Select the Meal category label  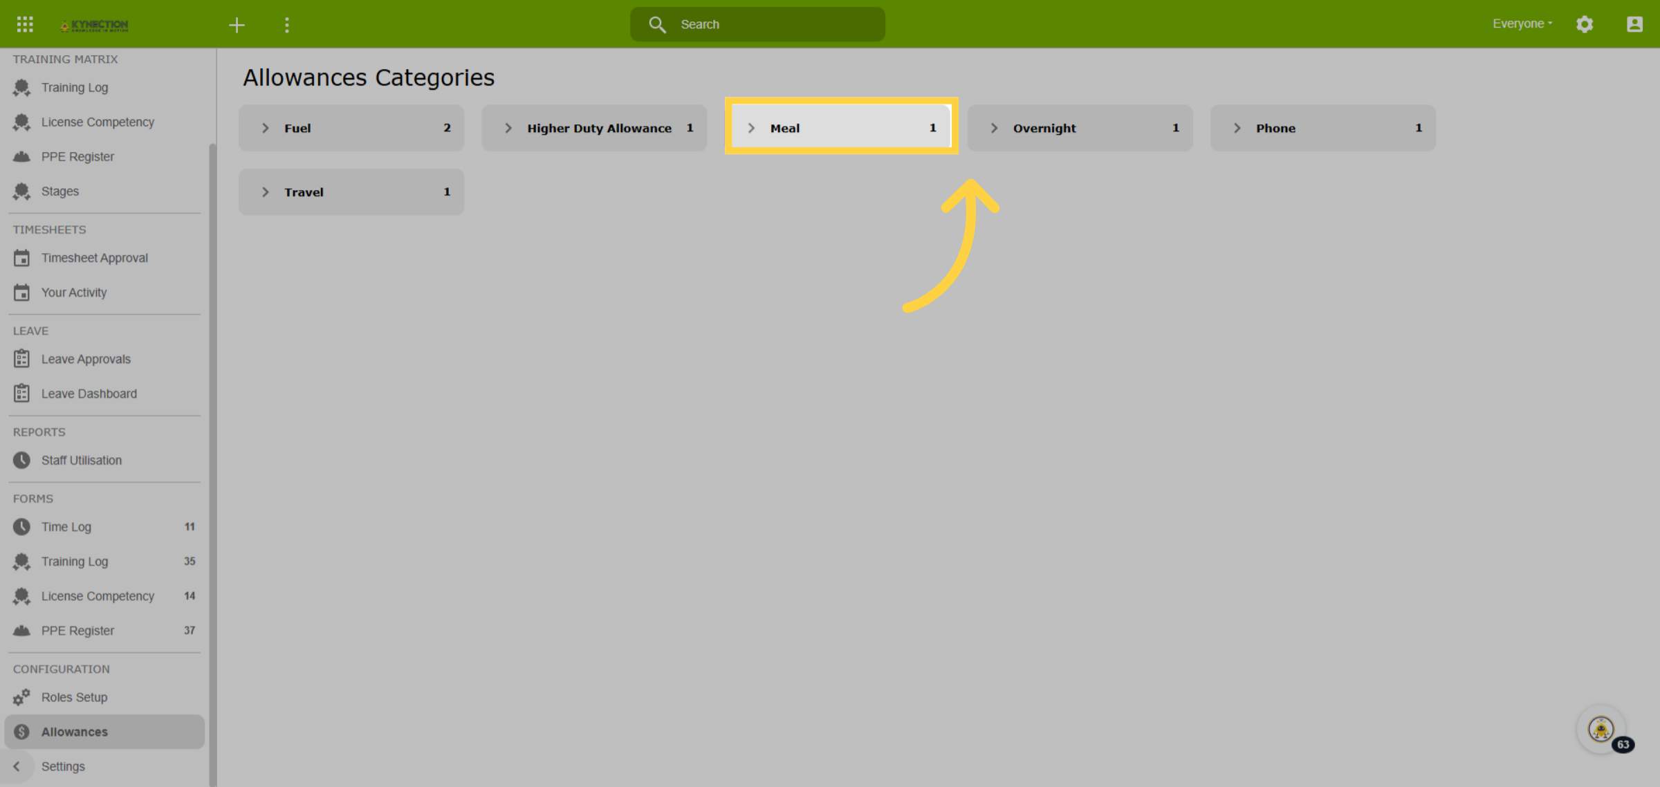pyautogui.click(x=785, y=128)
